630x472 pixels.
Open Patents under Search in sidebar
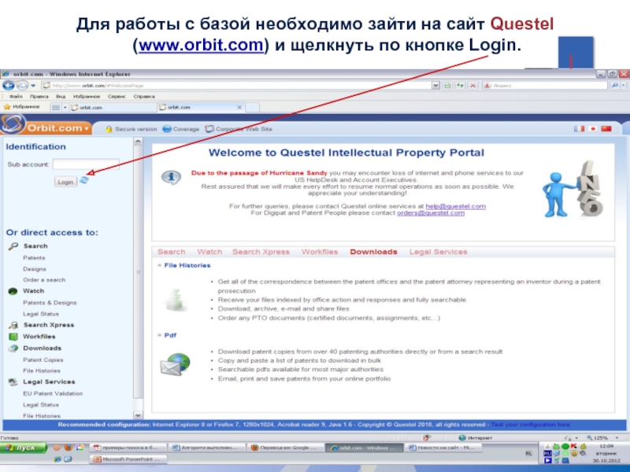coord(34,258)
